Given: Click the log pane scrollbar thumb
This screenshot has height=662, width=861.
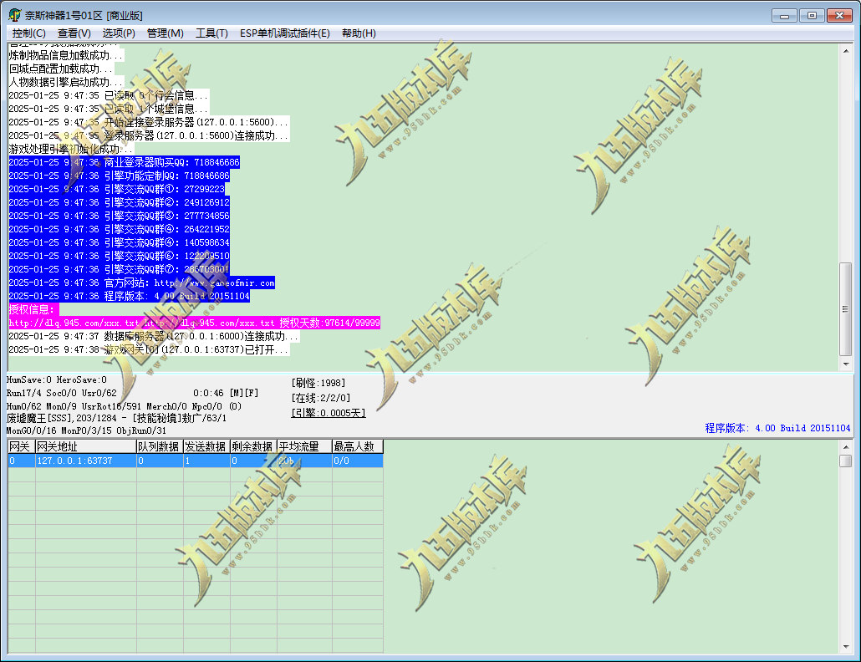Looking at the screenshot, I should click(x=846, y=309).
